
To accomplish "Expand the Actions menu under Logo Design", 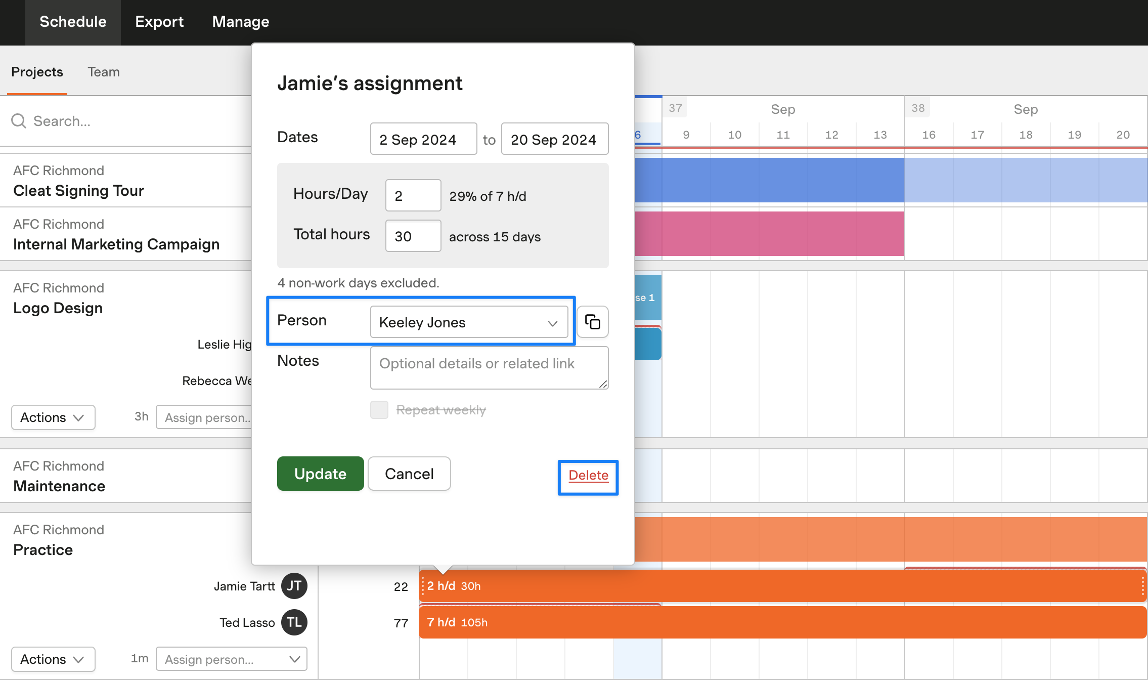I will point(53,417).
